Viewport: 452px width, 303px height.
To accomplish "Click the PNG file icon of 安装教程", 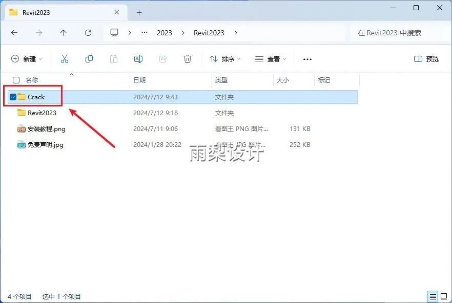I will 22,129.
